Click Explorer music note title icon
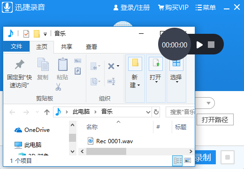The height and width of the screenshot is (169, 244). point(11,33)
